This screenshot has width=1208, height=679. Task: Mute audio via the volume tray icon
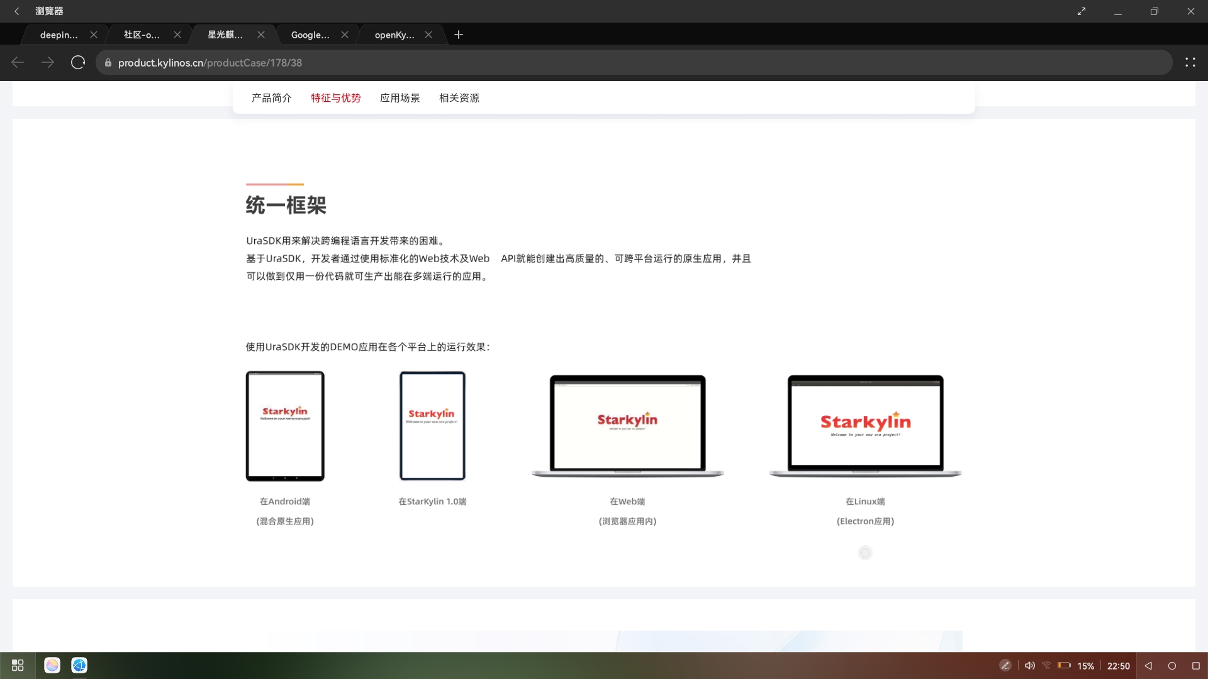1030,665
